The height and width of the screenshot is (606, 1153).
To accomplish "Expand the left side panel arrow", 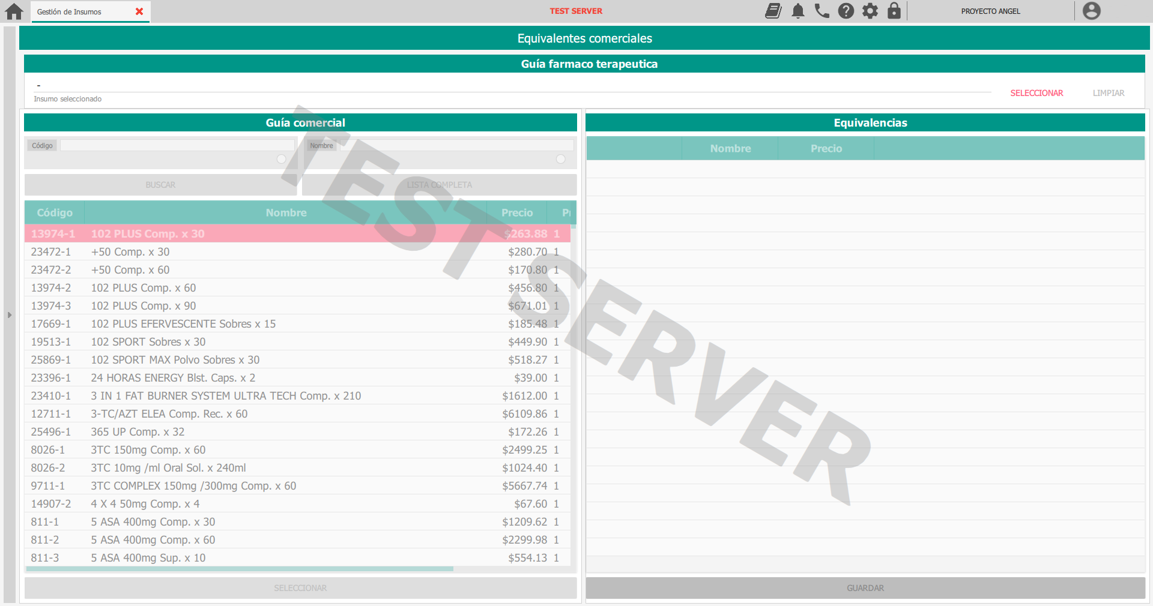I will tap(10, 314).
